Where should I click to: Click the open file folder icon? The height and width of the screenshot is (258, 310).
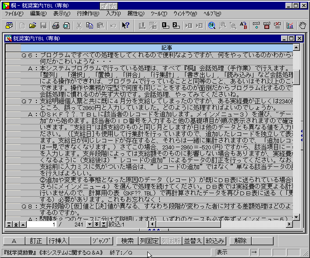click(32, 25)
